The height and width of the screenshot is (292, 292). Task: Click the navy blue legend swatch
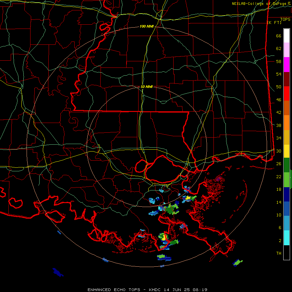286,194
